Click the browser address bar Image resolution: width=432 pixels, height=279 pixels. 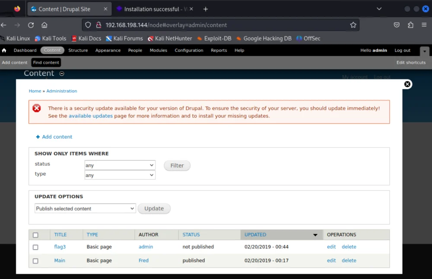pos(220,25)
